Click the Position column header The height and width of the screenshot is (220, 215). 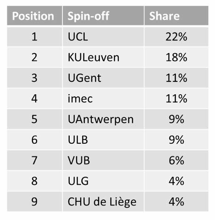coord(34,16)
